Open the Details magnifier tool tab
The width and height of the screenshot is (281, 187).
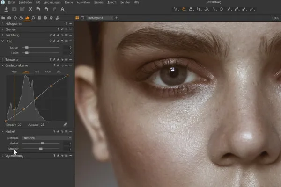pos(33,18)
